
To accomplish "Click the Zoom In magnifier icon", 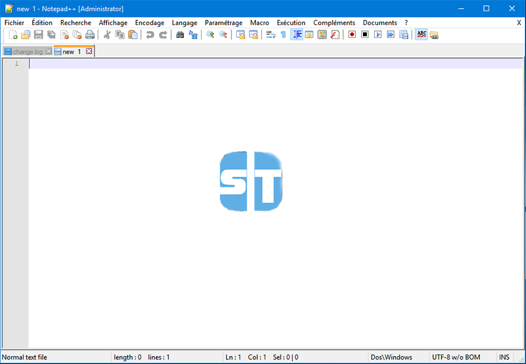I will 210,34.
